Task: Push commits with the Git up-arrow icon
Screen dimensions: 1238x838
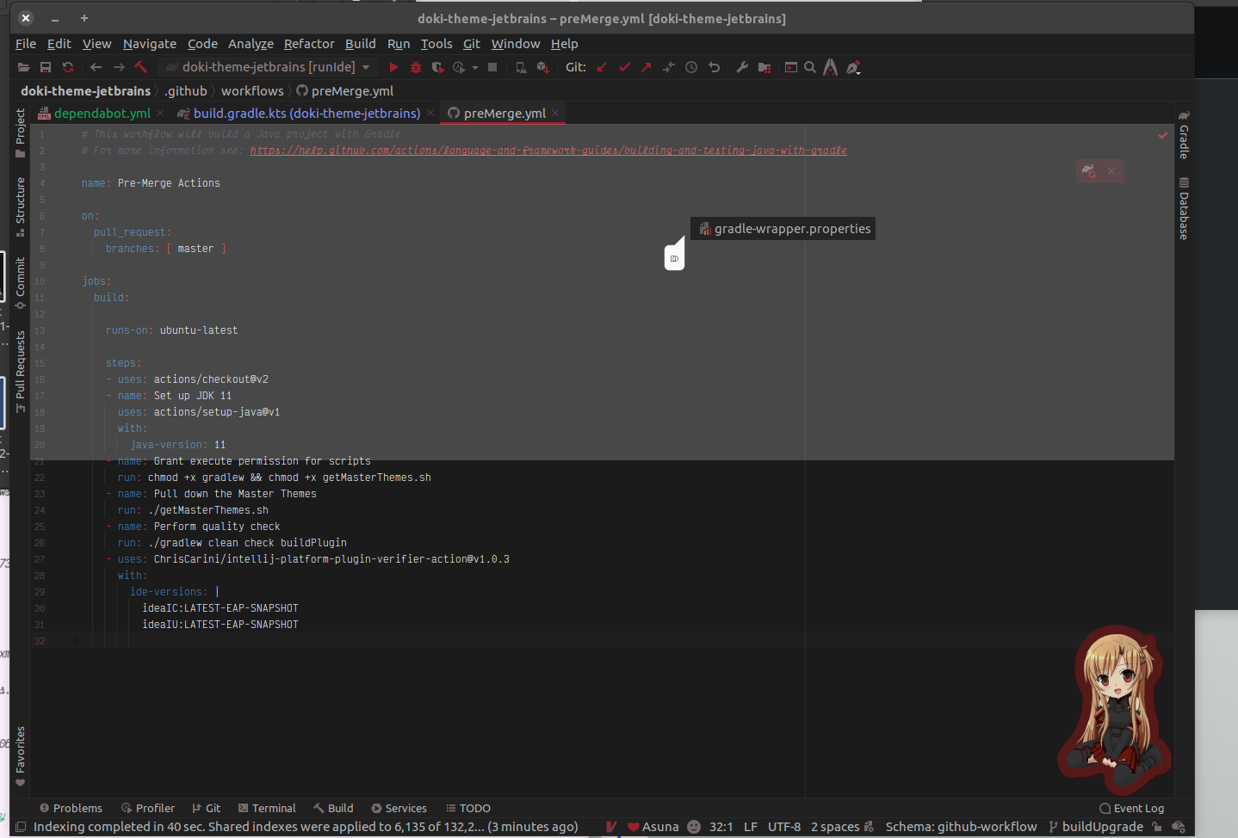Action: click(646, 66)
